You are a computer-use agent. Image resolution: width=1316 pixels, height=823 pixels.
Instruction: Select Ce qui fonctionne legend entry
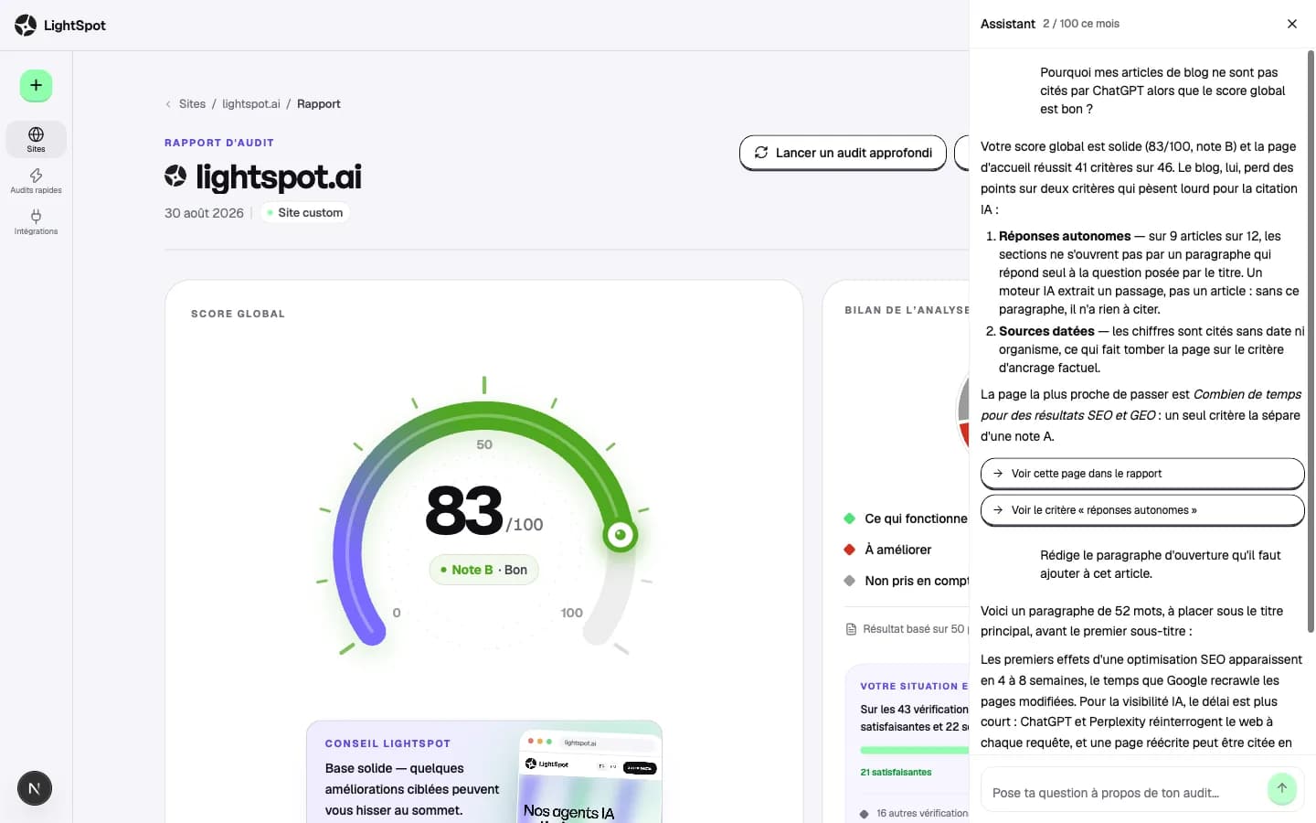(x=906, y=518)
